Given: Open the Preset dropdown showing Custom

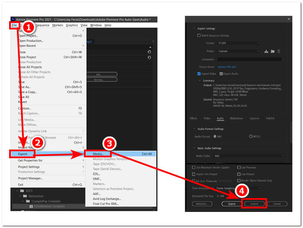Looking at the screenshot, I should pos(239,51).
